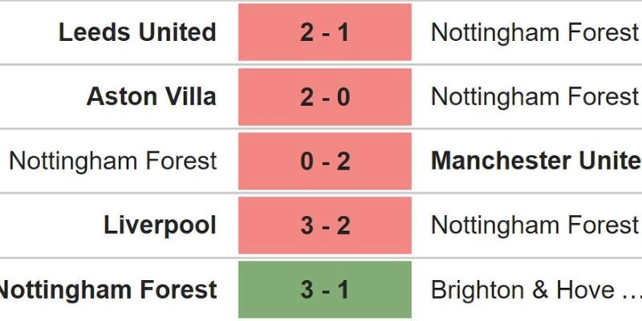Click the 3 - 2 score box
This screenshot has width=642, height=321.
tap(324, 225)
